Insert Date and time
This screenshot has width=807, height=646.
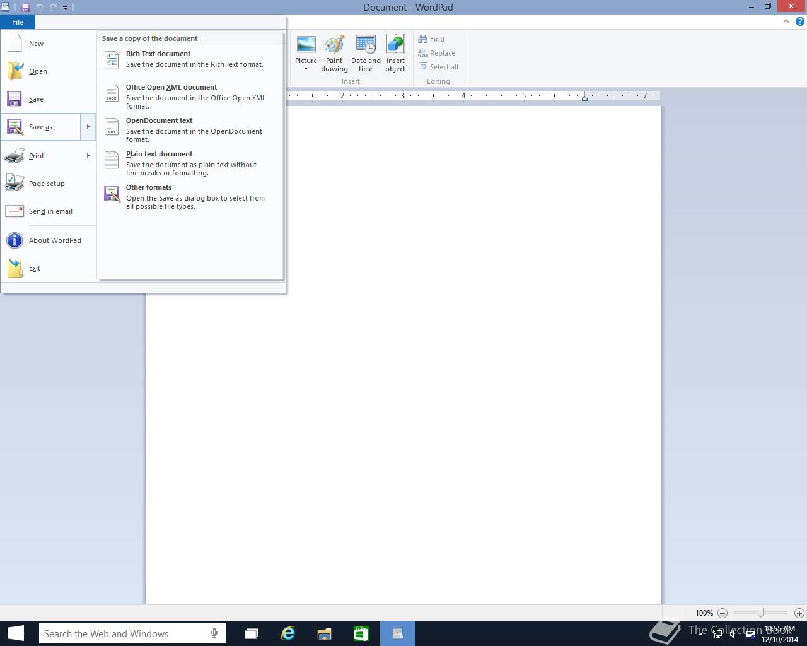[366, 54]
